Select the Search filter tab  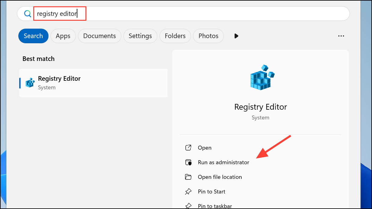pyautogui.click(x=33, y=36)
